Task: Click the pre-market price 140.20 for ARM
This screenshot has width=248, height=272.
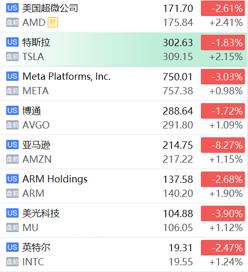Action: pyautogui.click(x=178, y=193)
